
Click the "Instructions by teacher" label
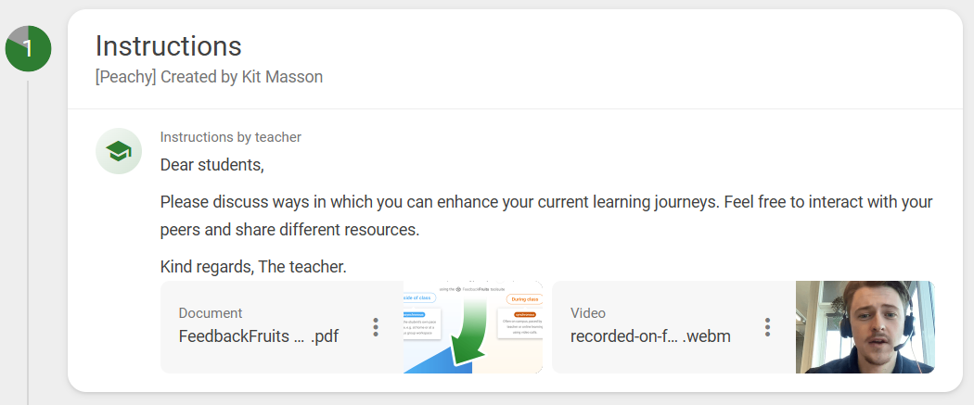point(230,137)
